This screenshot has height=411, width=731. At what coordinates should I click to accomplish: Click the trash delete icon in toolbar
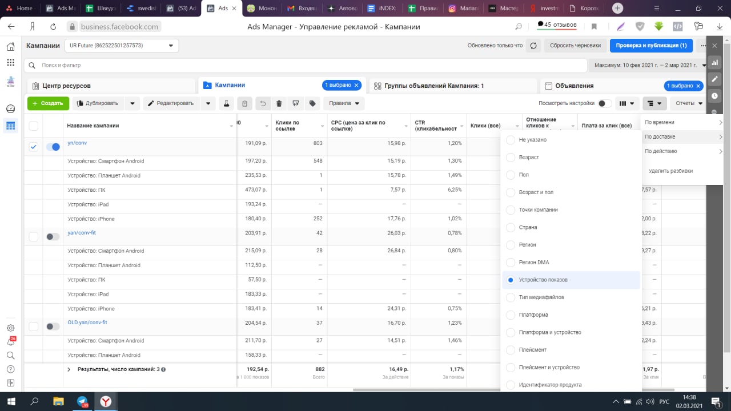click(279, 103)
